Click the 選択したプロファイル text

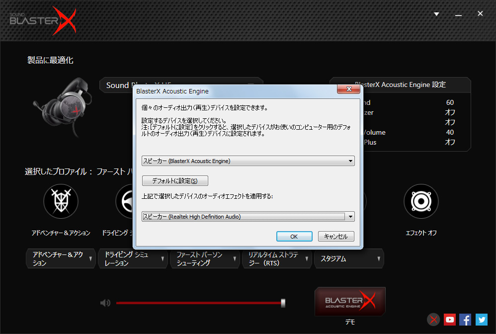click(x=56, y=171)
